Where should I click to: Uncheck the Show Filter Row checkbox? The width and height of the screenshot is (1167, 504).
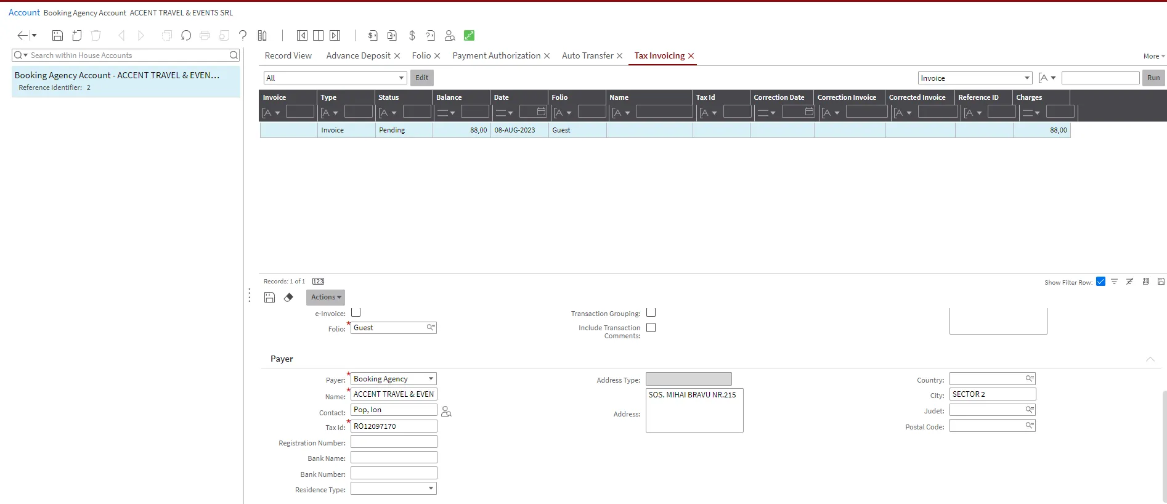[1100, 282]
